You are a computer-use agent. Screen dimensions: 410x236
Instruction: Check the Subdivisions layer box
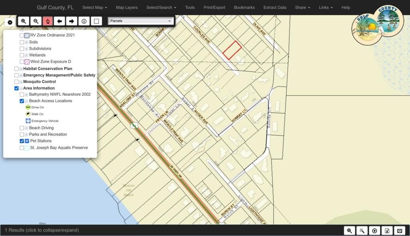(x=22, y=48)
